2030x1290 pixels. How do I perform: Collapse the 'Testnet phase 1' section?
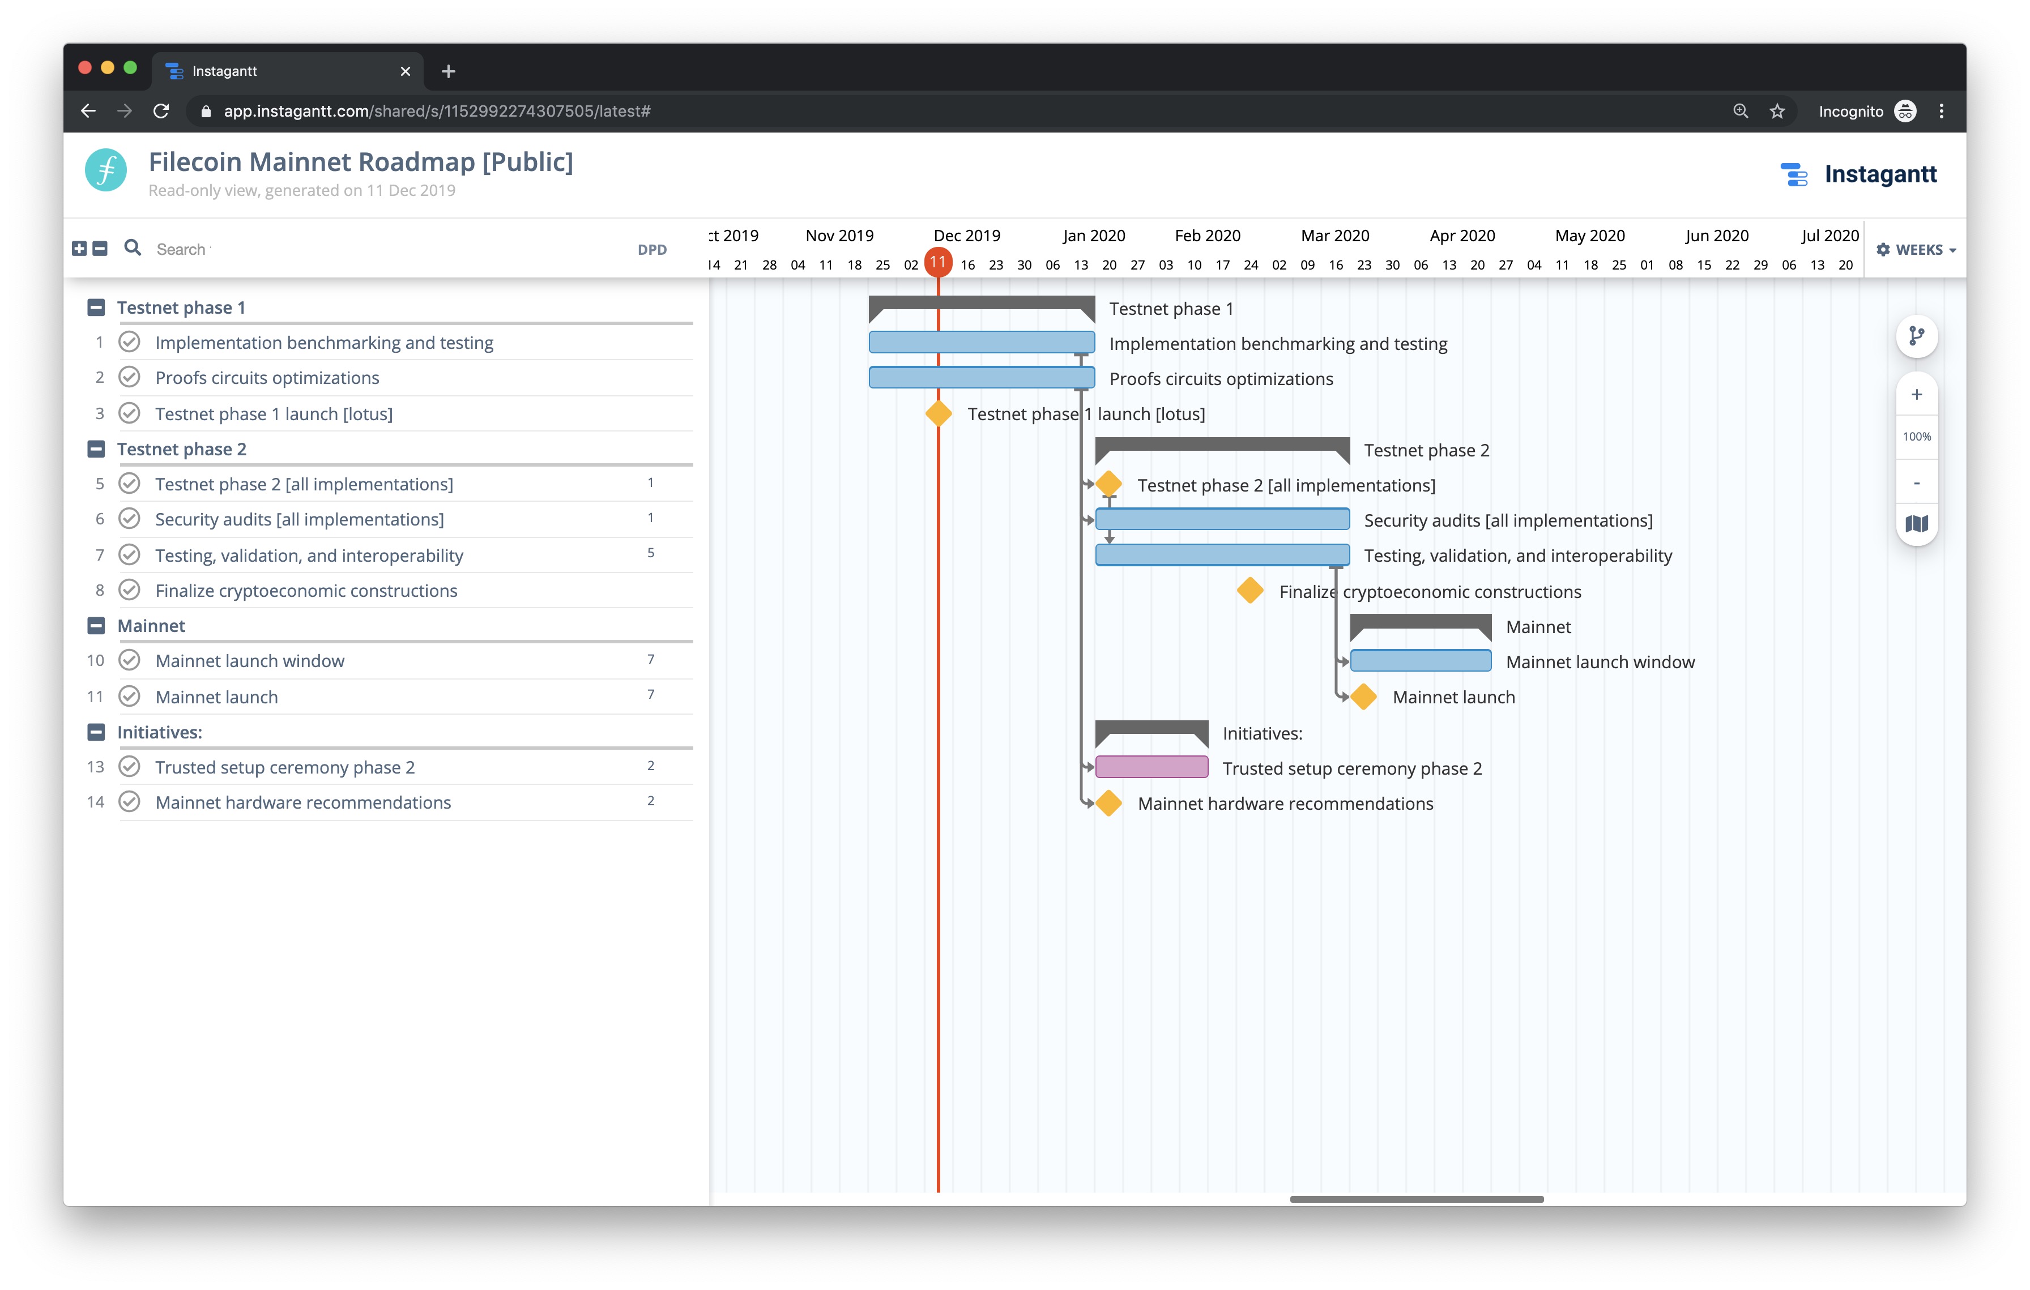(95, 307)
